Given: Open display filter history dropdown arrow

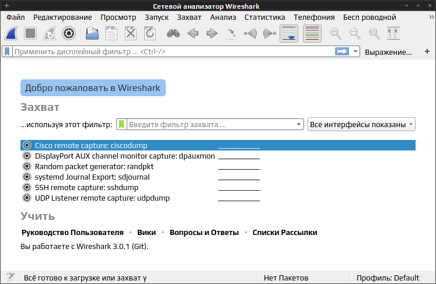Looking at the screenshot, I should 355,51.
